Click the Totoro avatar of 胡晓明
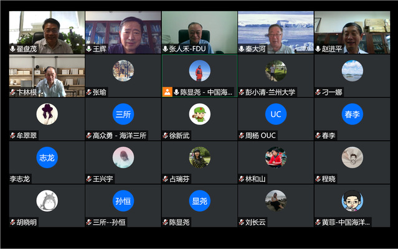 coord(47,201)
